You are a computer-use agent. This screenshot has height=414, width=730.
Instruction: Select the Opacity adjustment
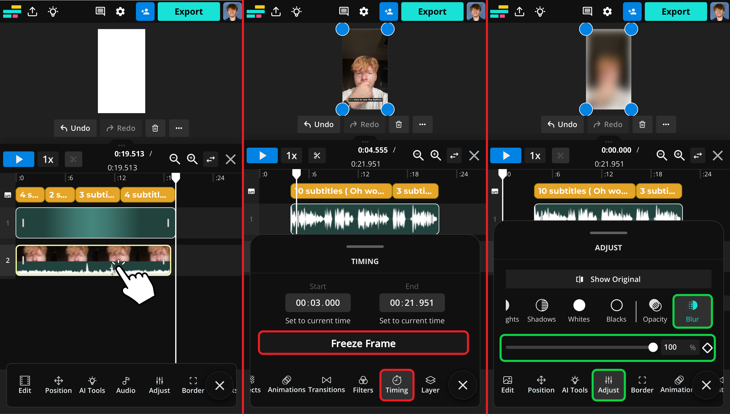[x=654, y=311]
